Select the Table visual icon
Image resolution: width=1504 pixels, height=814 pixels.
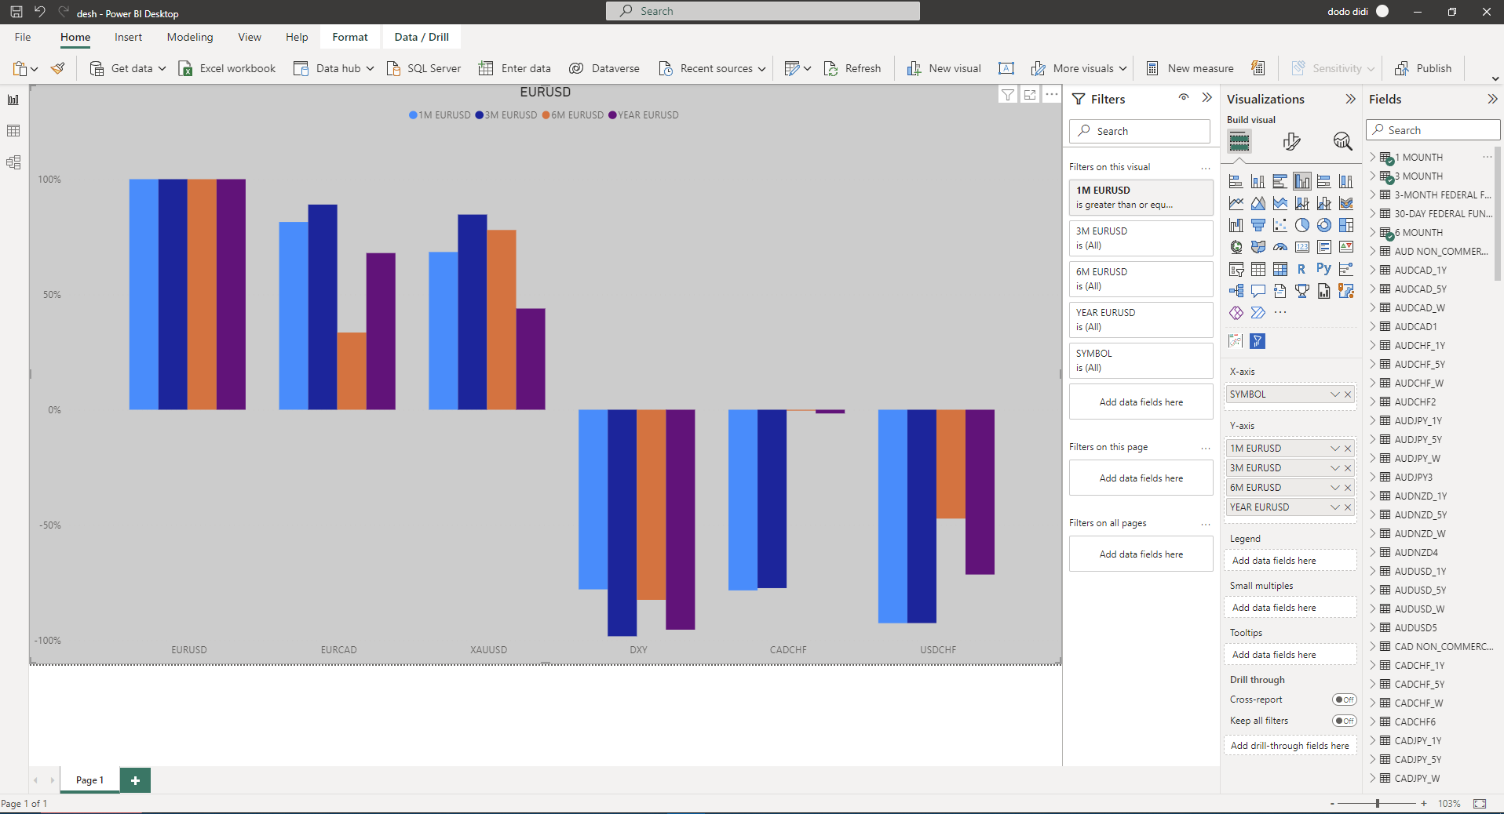(x=1258, y=269)
